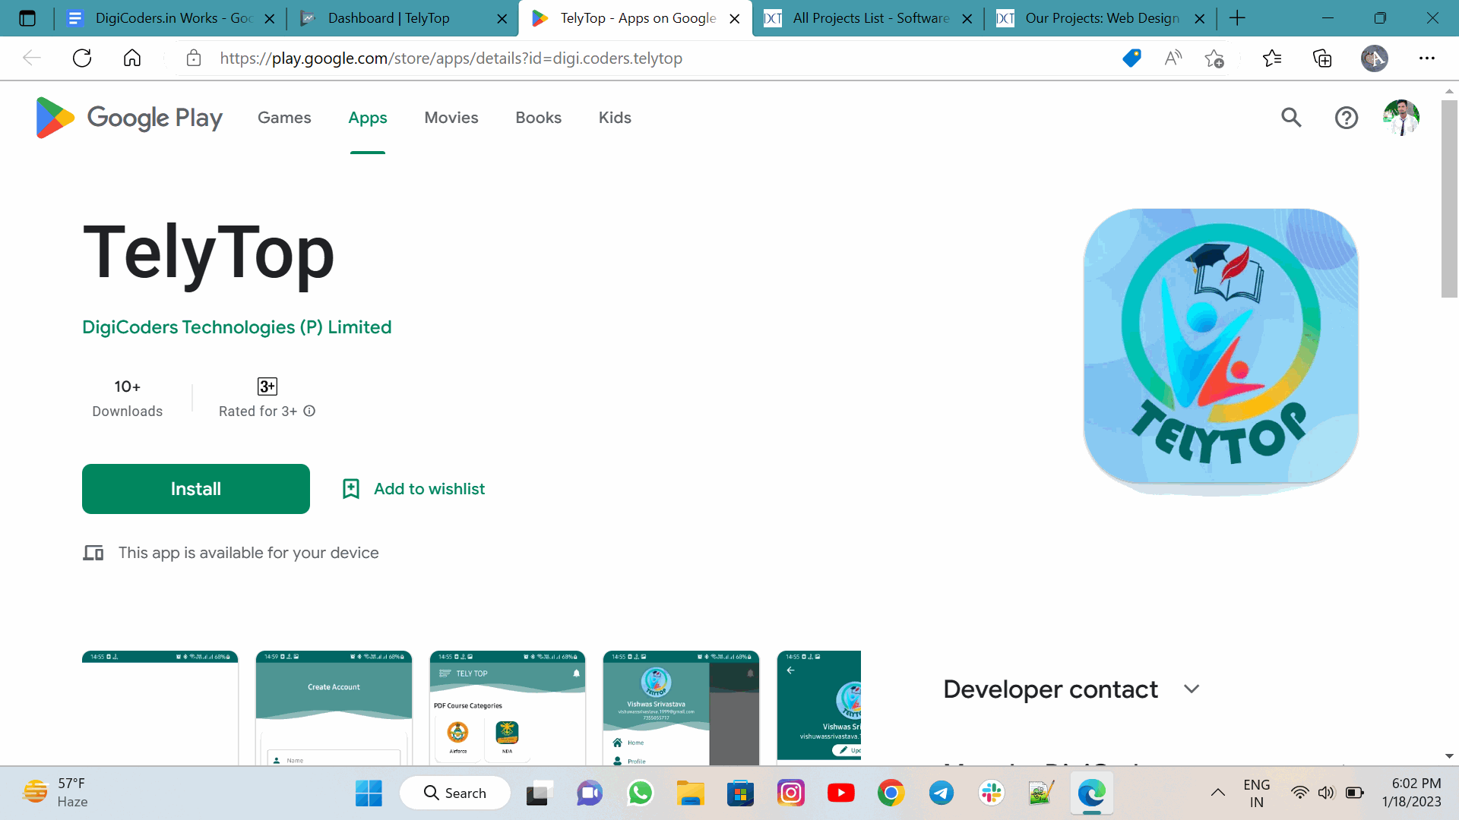Open the ENG IN language switcher
The width and height of the screenshot is (1459, 820).
(1256, 793)
